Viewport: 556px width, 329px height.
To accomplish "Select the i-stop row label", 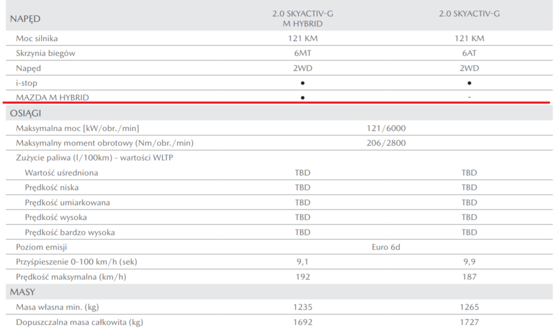I will (26, 83).
